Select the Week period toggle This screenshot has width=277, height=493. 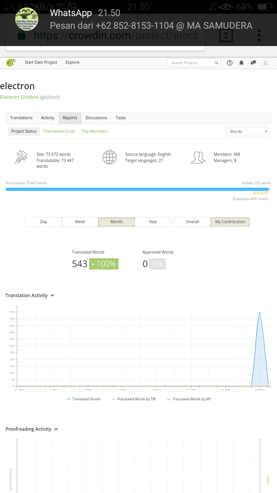click(80, 222)
